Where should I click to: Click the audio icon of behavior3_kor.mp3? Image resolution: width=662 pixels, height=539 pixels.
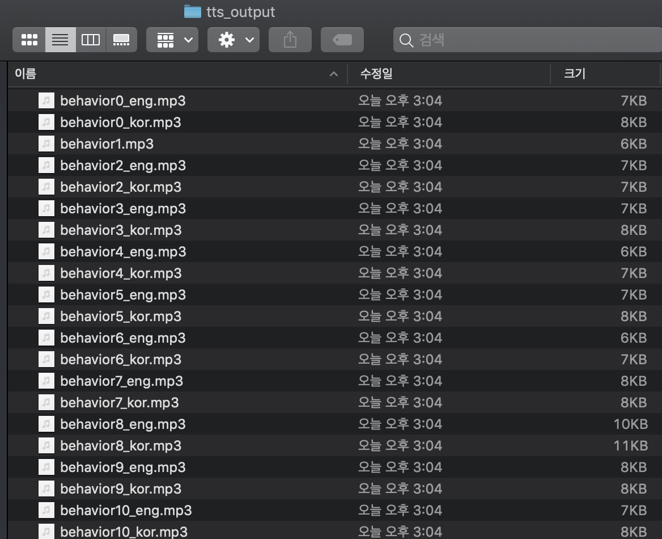(46, 230)
